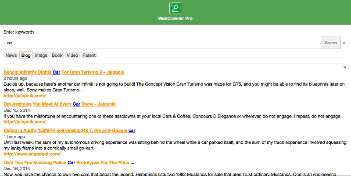
Task: Click the 'If you have the misfortune' snippet
Action: (x=172, y=116)
